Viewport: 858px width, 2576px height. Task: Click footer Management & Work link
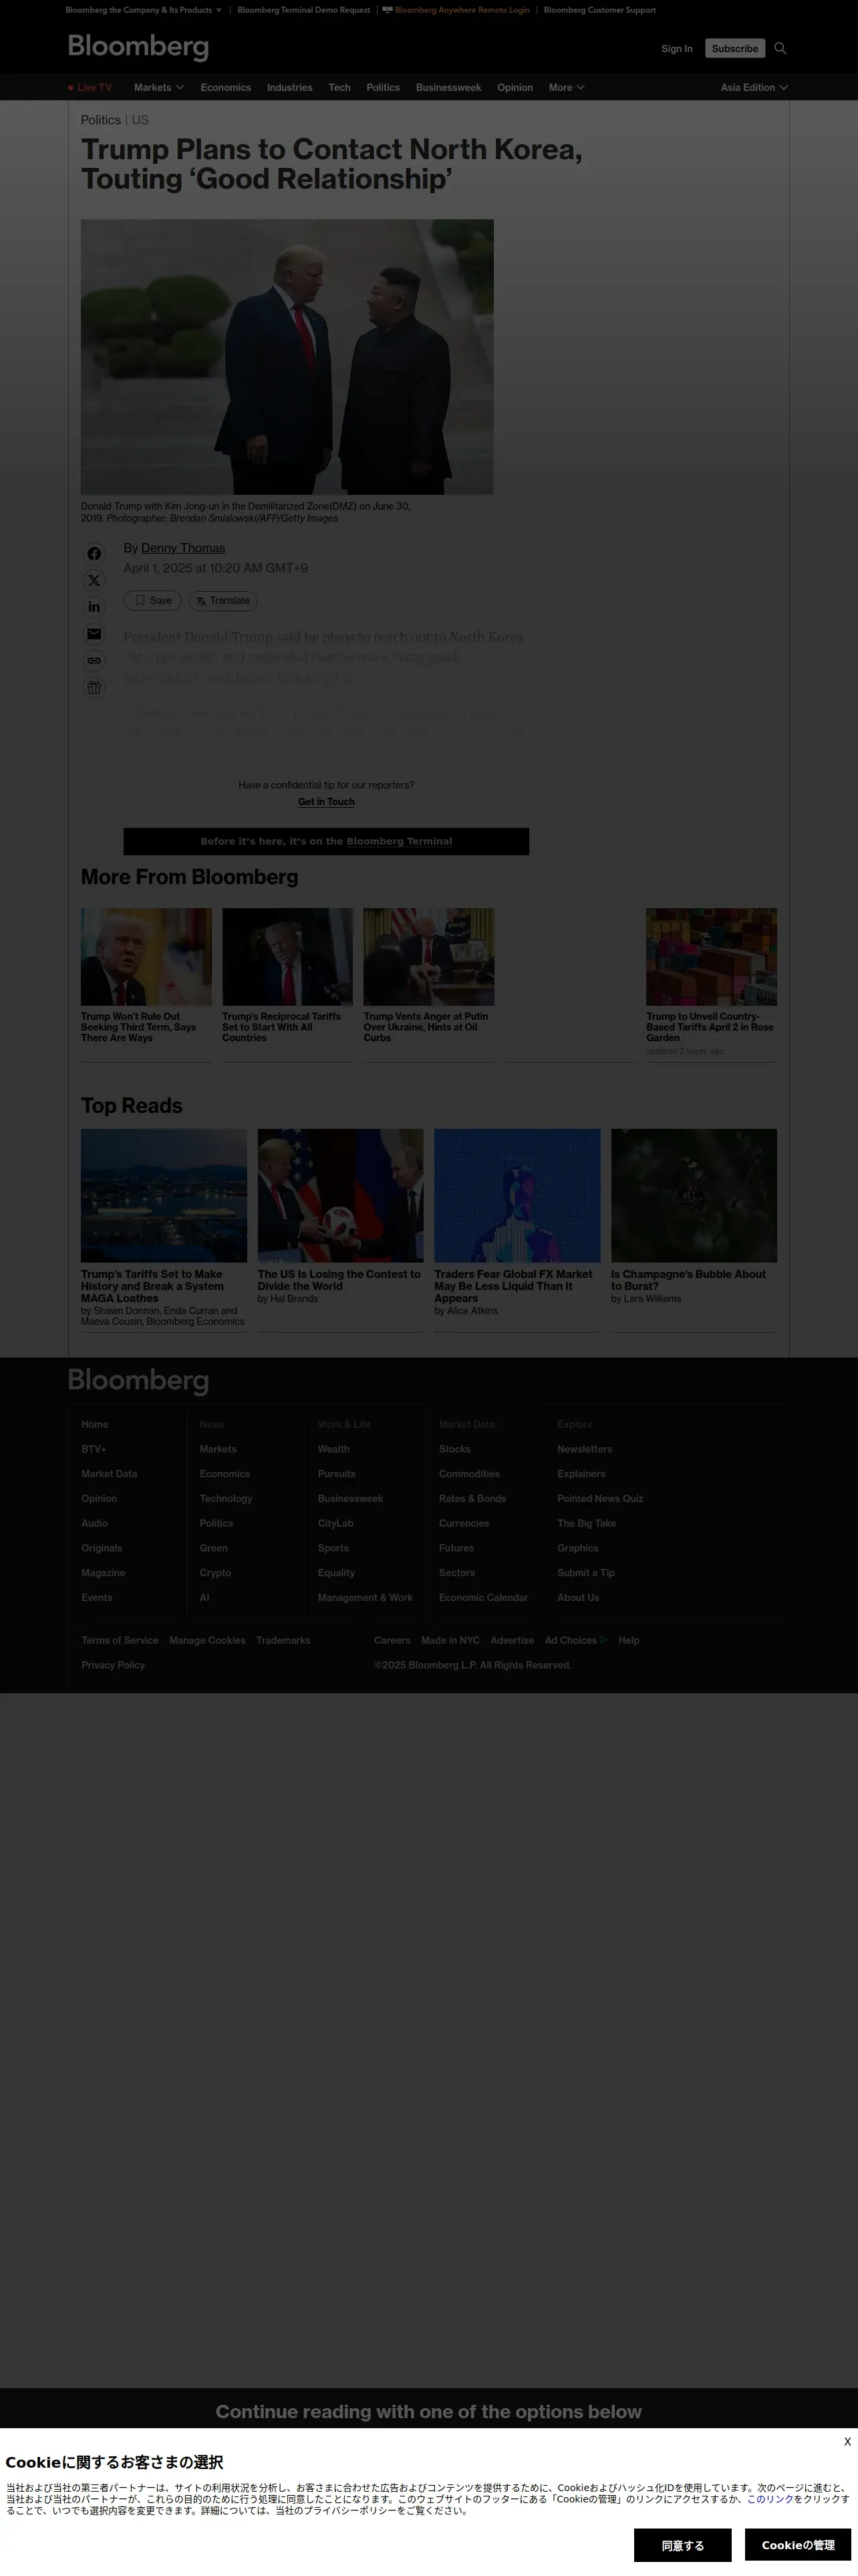[x=365, y=1598]
